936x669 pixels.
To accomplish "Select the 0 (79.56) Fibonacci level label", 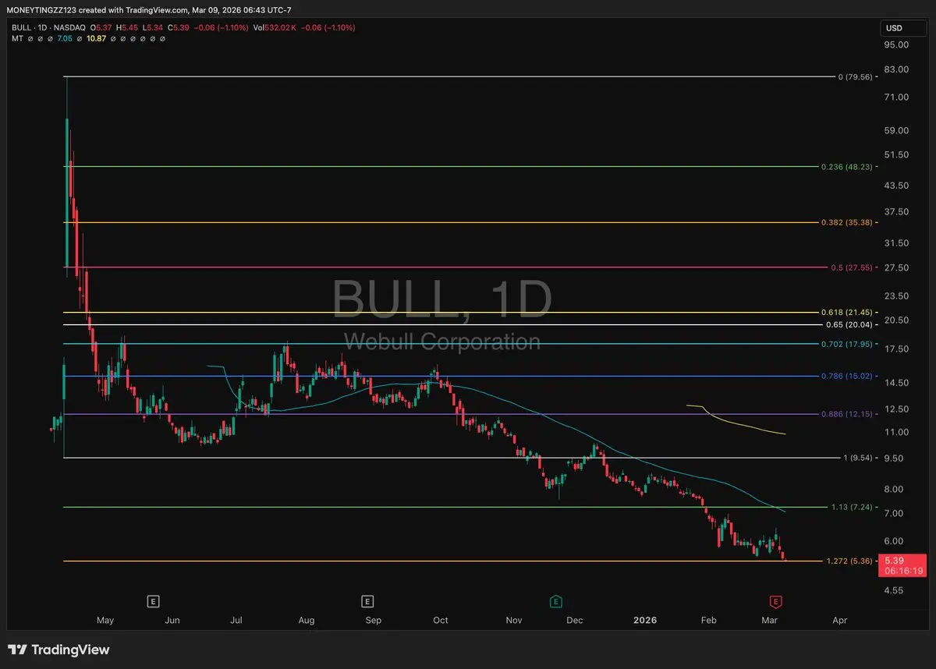I will (856, 77).
